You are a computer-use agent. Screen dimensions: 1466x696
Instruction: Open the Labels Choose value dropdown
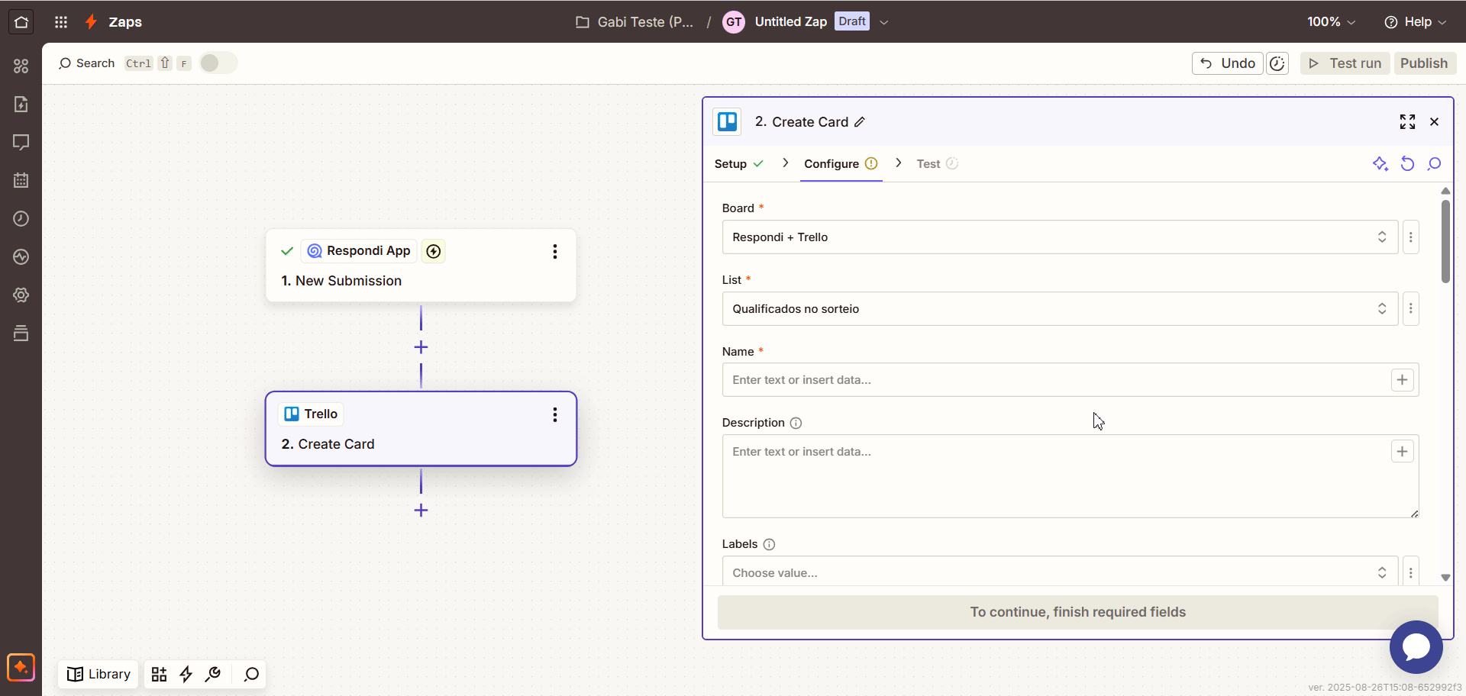pos(1060,572)
